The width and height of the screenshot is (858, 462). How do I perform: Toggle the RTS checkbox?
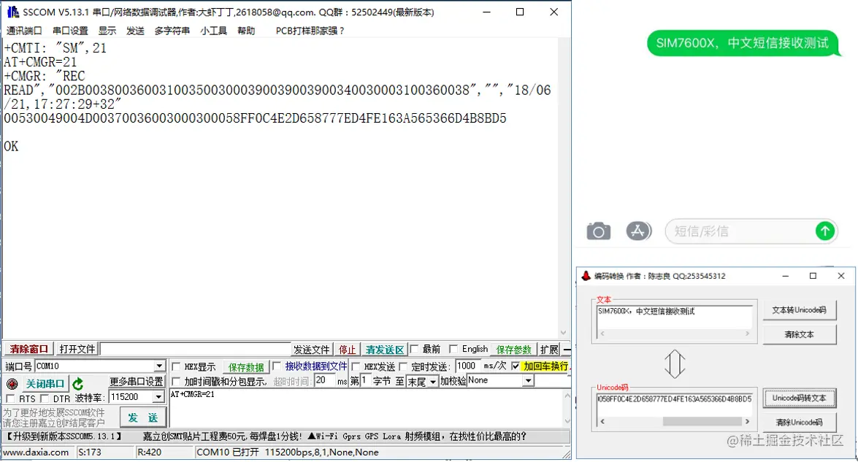(x=10, y=399)
